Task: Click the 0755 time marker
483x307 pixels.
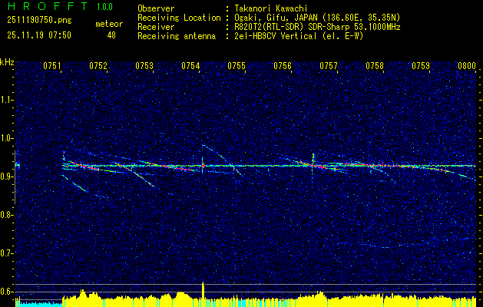Action: [x=237, y=66]
